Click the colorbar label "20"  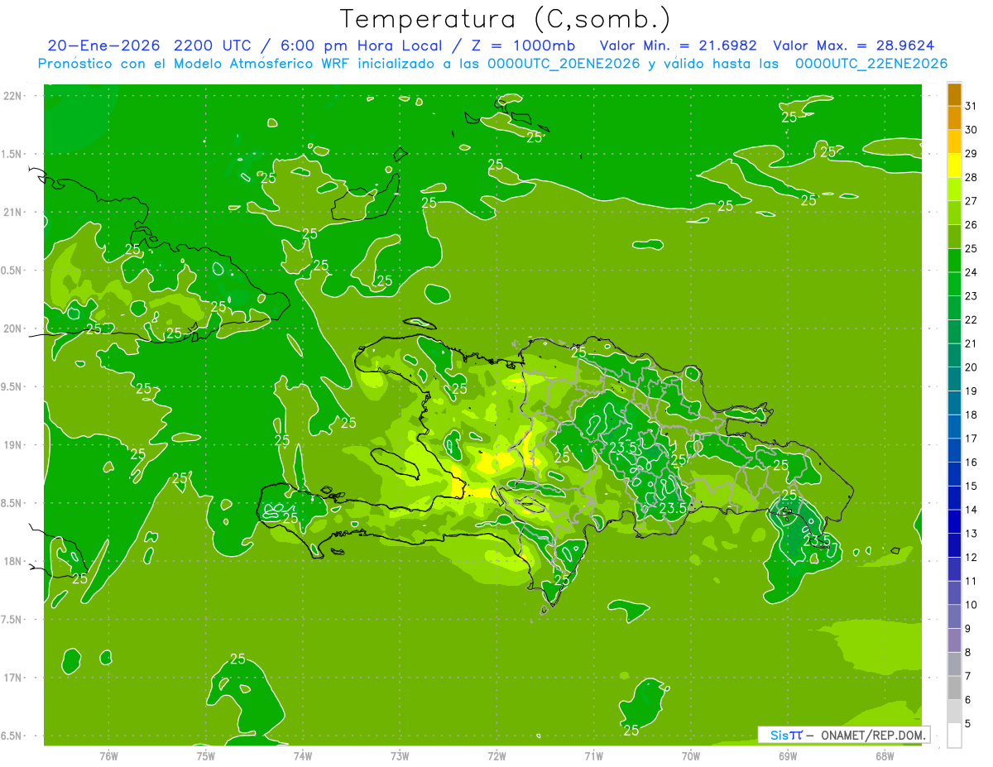pyautogui.click(x=971, y=367)
